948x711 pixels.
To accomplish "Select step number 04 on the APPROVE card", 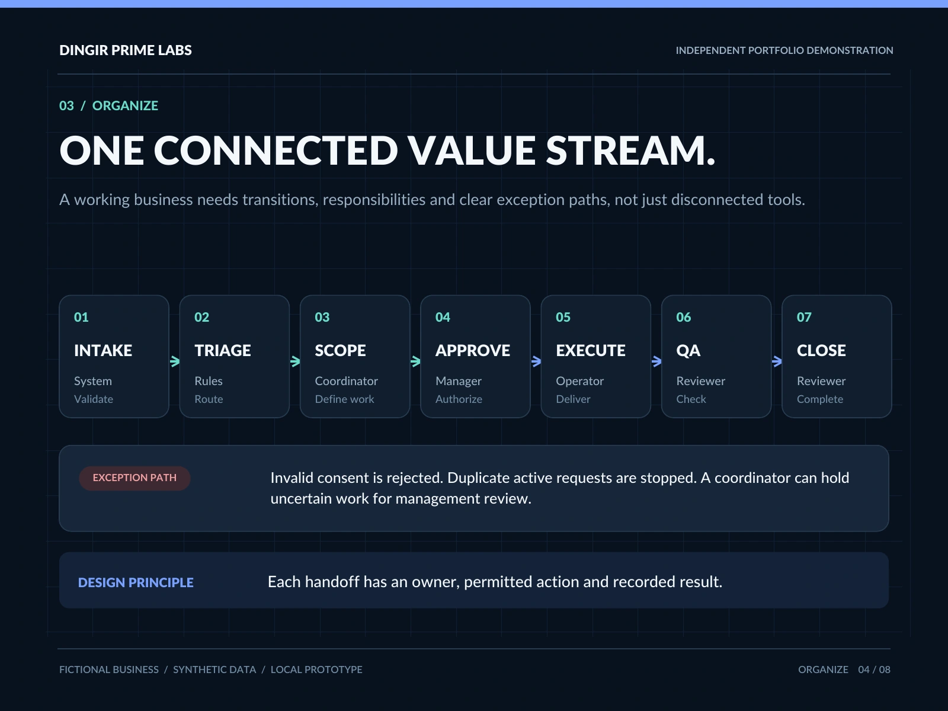I will [x=443, y=318].
